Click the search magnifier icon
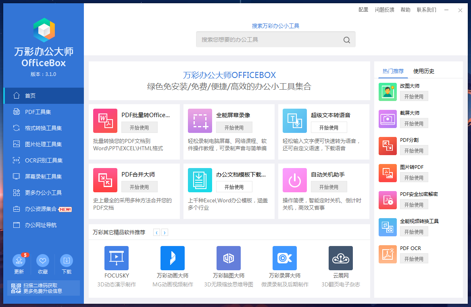 pyautogui.click(x=347, y=40)
